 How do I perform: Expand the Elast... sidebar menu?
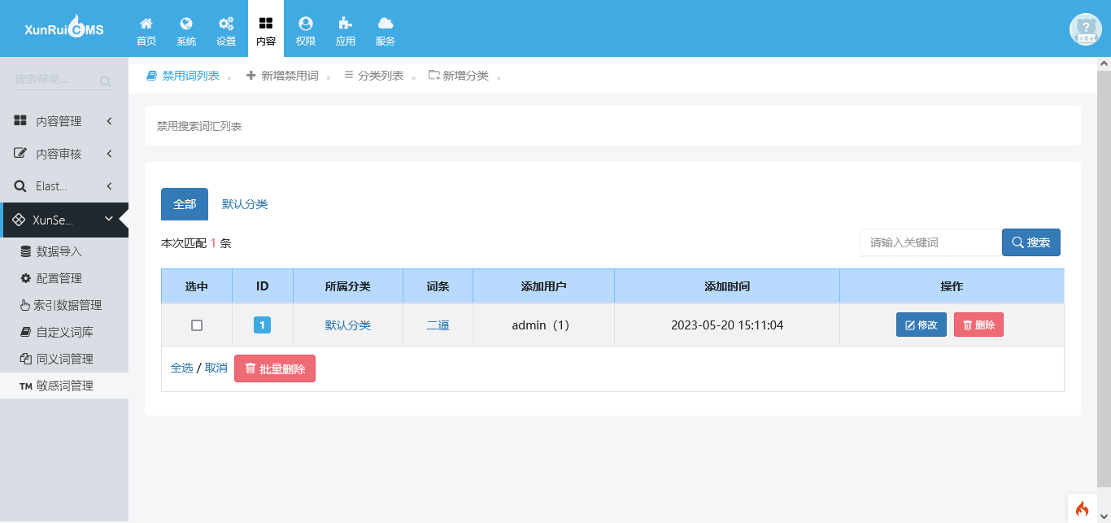click(64, 186)
